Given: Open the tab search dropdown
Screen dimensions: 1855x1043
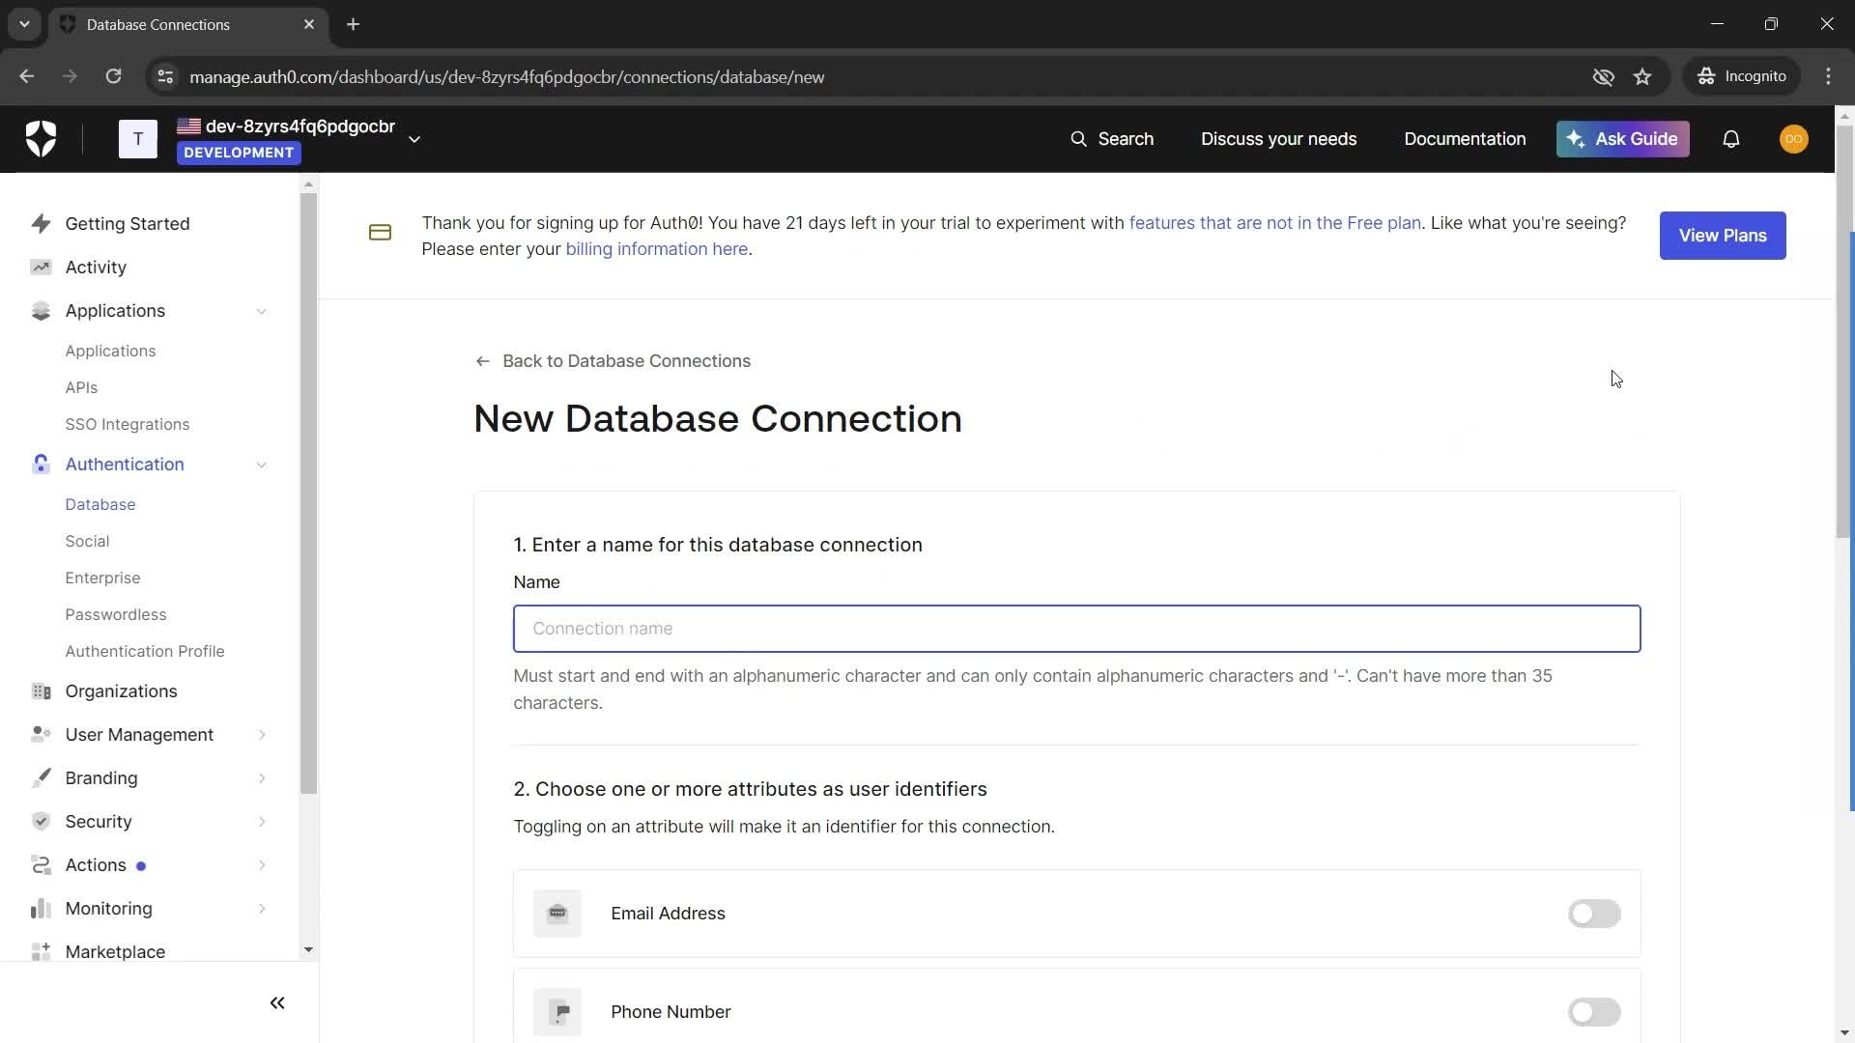Looking at the screenshot, I should coord(24,24).
